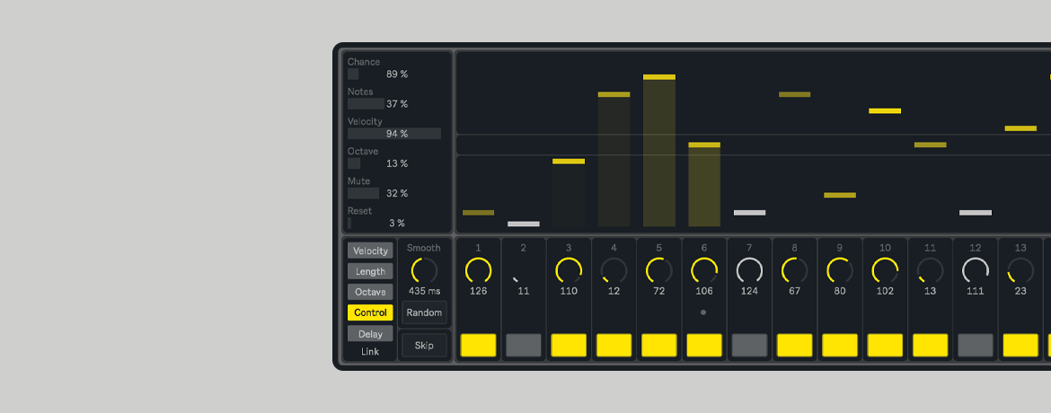Open the Length lane tab
1051x413 pixels.
pos(370,271)
